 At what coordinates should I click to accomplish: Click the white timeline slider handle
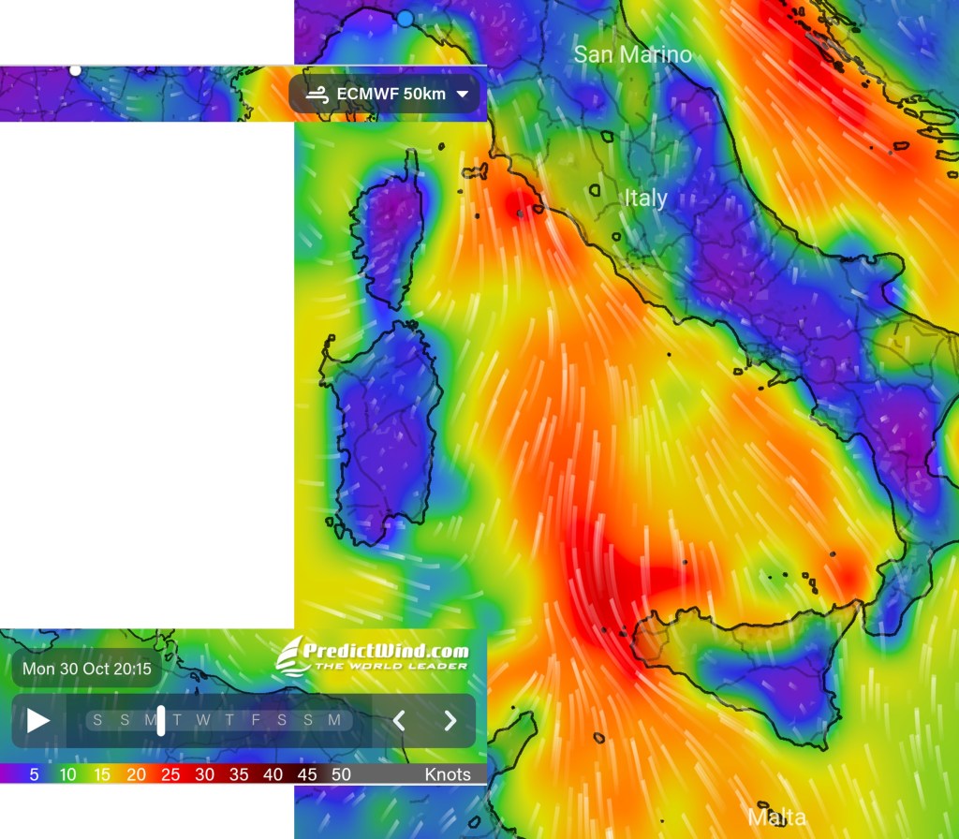click(x=161, y=720)
